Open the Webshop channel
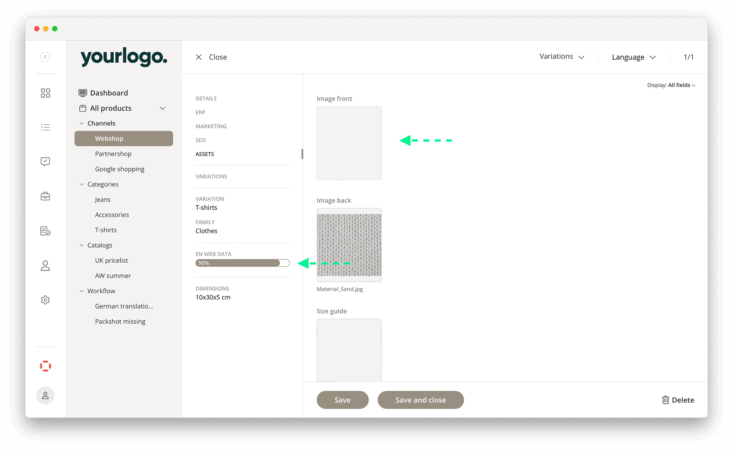733x451 pixels. coord(109,138)
